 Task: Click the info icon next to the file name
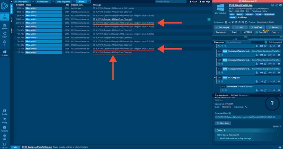(272, 5)
